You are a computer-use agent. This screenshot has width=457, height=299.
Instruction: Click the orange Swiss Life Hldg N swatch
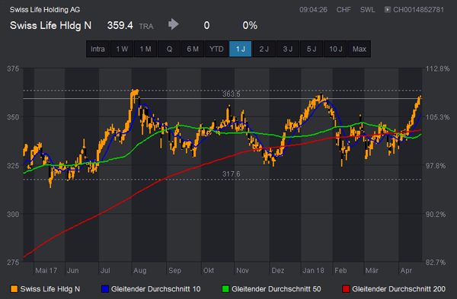(14, 289)
